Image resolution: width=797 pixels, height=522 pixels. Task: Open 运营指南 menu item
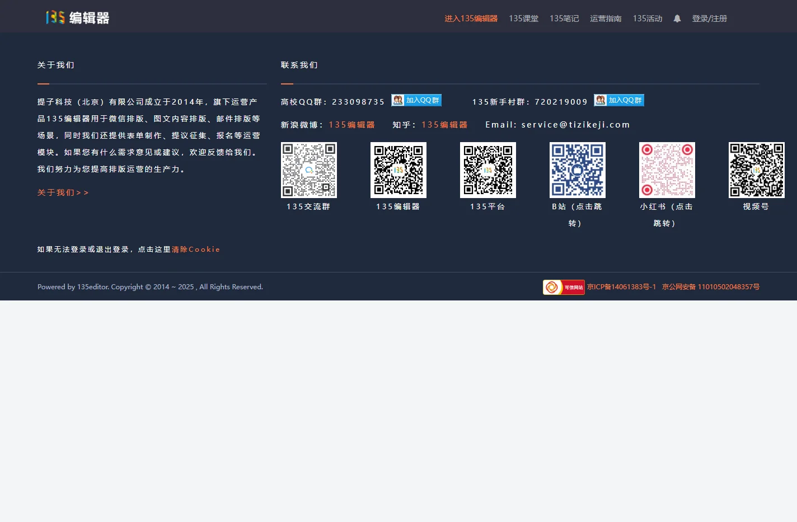[x=606, y=18]
